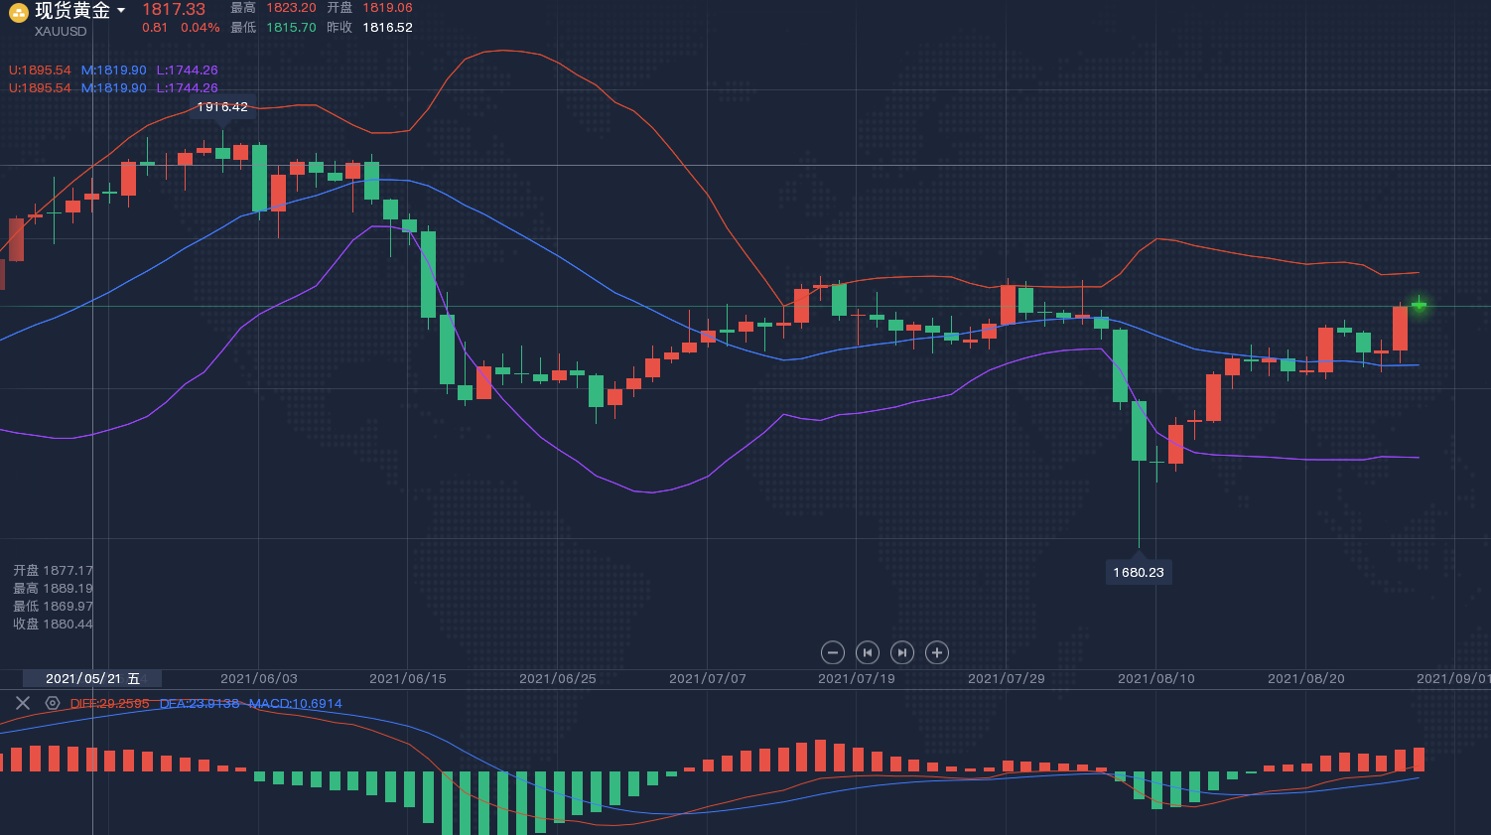Click the glowing green latest price dot
The image size is (1491, 835).
click(x=1419, y=305)
